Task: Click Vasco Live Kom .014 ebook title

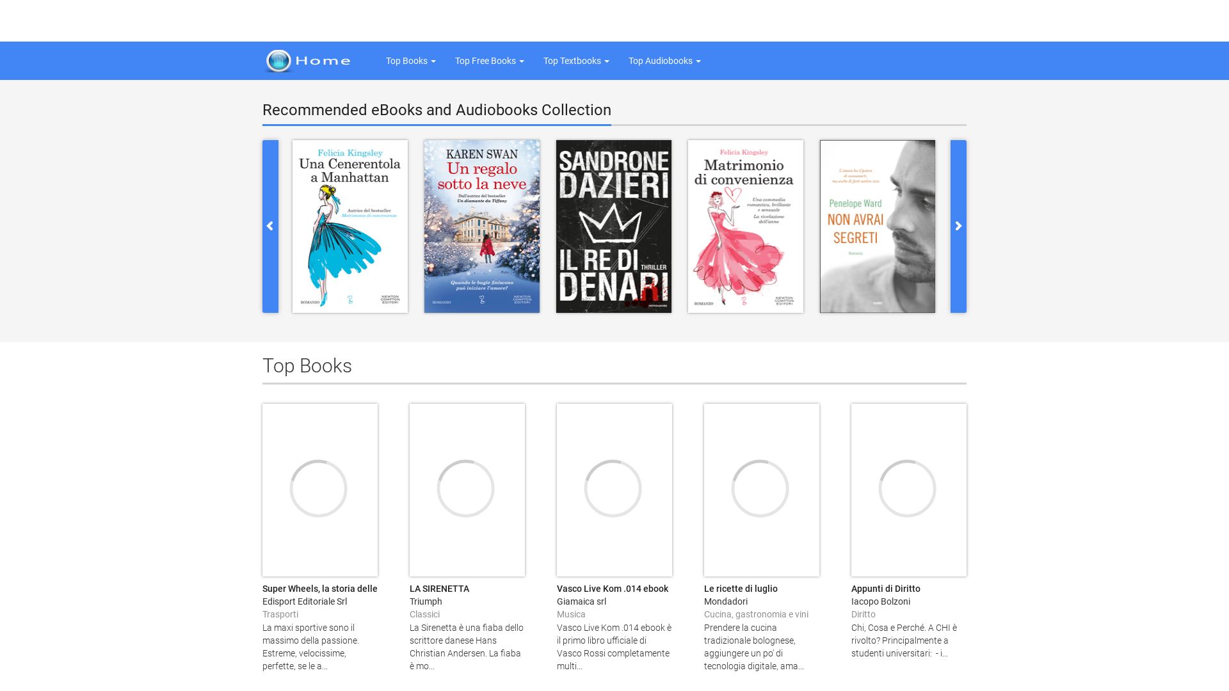Action: [x=612, y=589]
